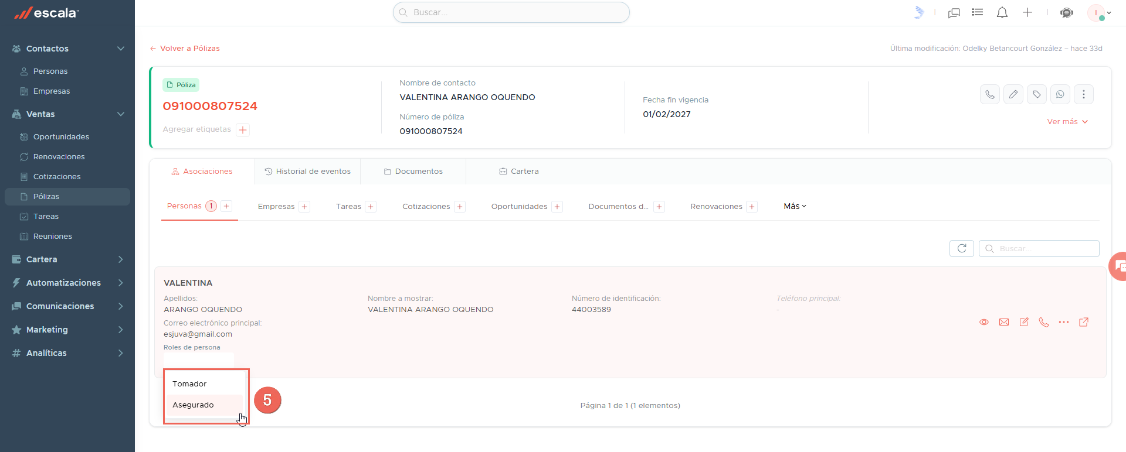The image size is (1126, 452).
Task: Click the blue assistant logo in top bar
Action: point(919,12)
